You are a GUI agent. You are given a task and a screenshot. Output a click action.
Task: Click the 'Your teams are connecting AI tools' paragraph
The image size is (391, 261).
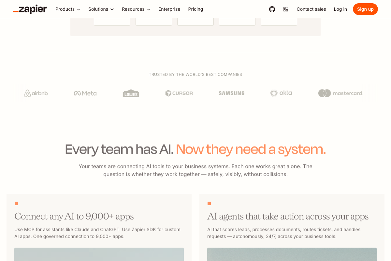point(195,170)
